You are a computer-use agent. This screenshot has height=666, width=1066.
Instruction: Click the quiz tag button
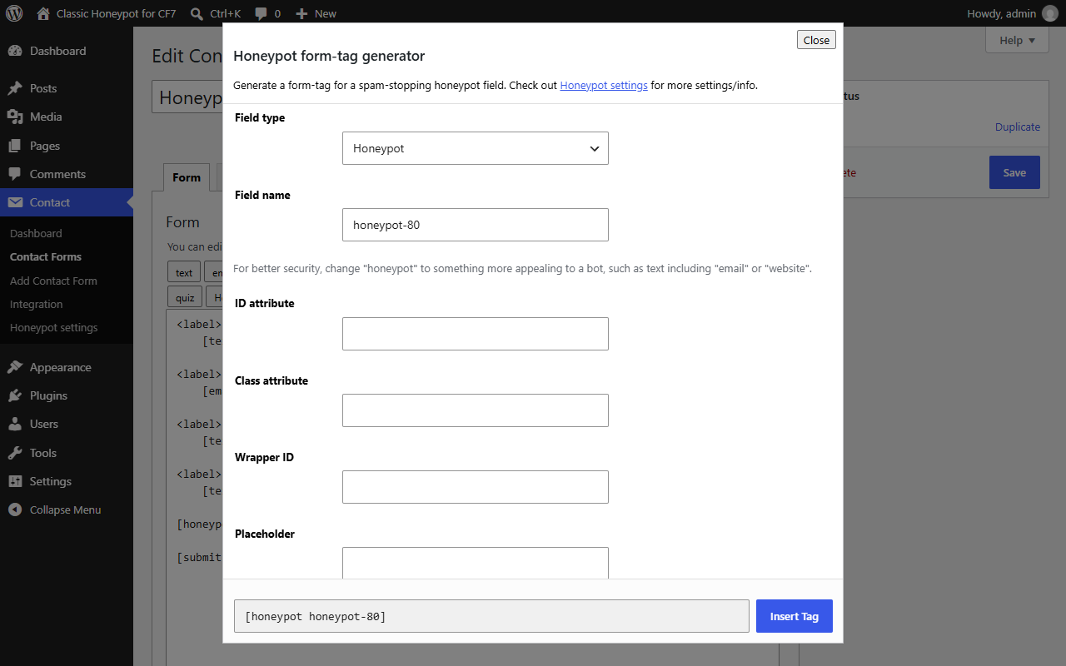coord(185,297)
